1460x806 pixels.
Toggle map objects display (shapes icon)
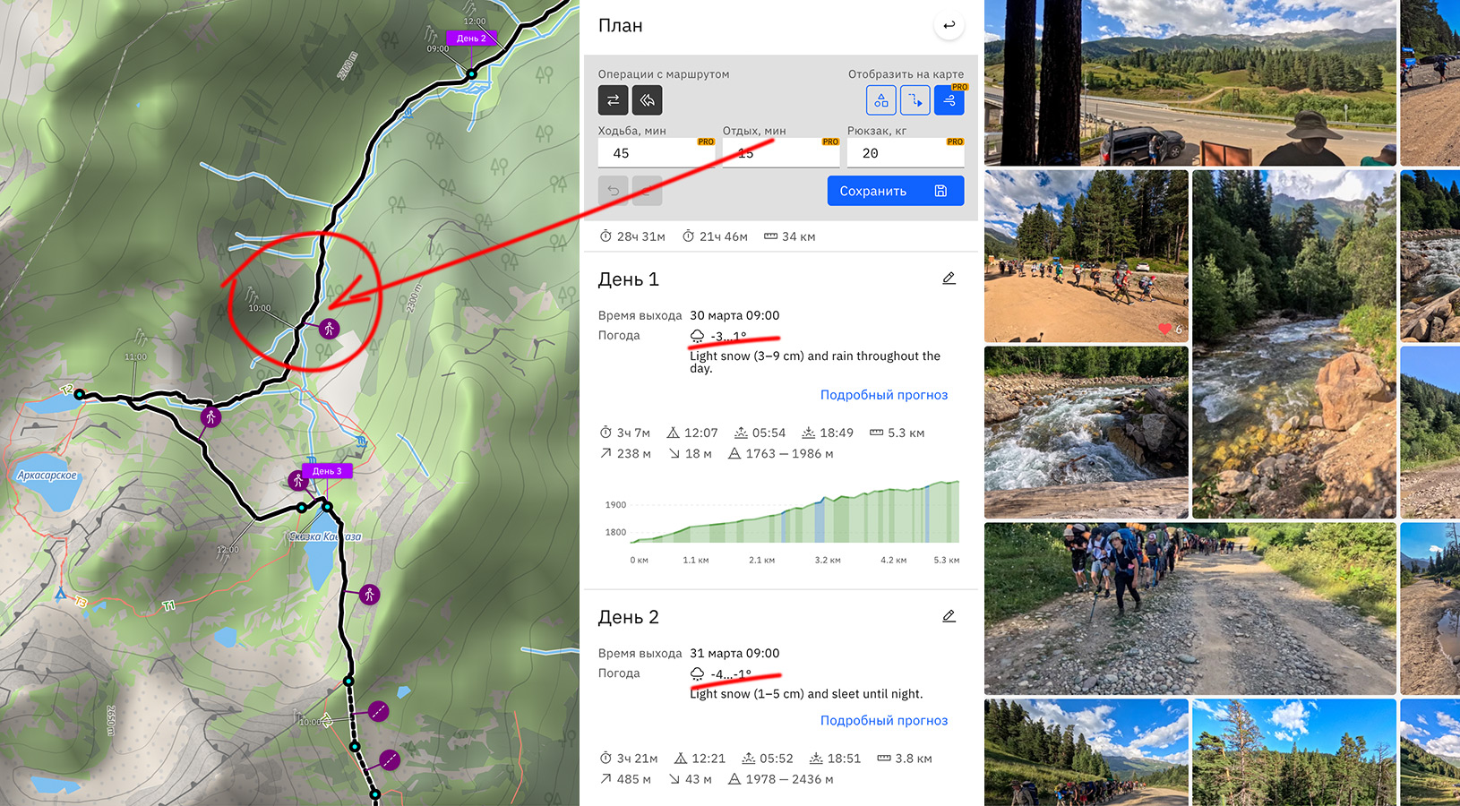tap(880, 100)
